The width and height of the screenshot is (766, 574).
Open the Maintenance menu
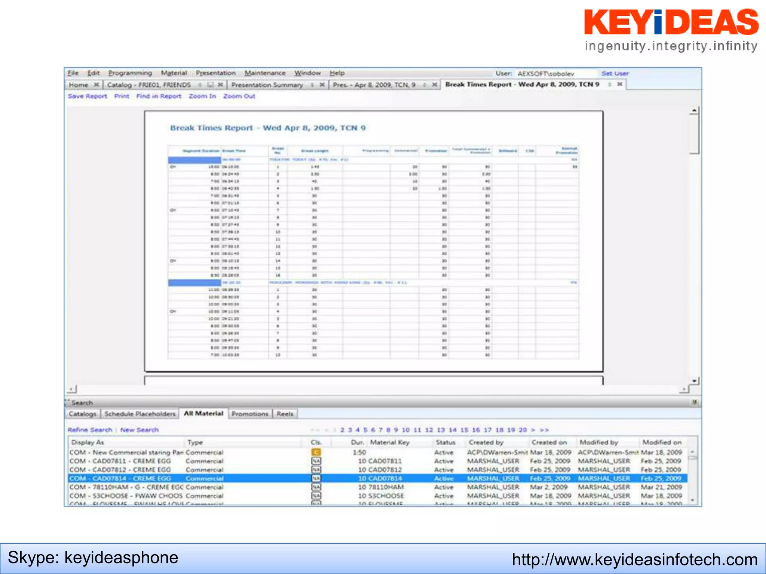pos(265,73)
